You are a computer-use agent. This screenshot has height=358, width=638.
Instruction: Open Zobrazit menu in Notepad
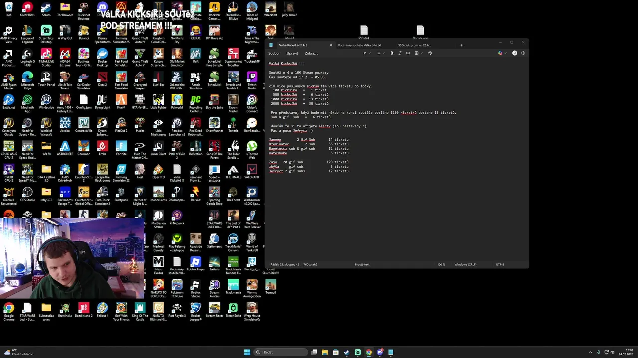pyautogui.click(x=311, y=53)
